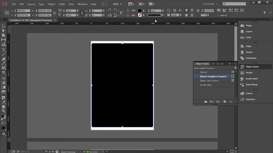
Task: Open the View Options dropdown
Action: tap(131, 4)
